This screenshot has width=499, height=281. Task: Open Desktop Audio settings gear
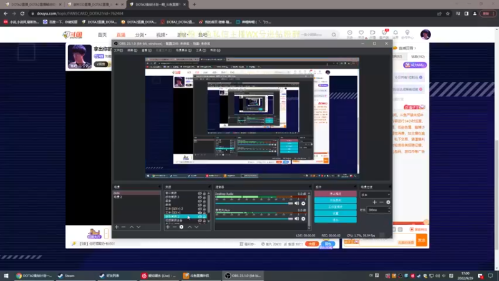303,204
